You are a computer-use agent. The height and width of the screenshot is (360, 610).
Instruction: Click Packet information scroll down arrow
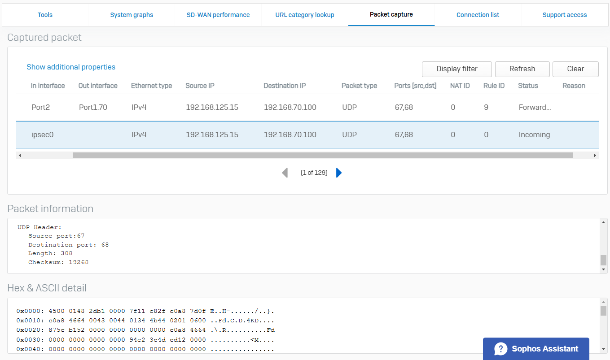tap(603, 270)
